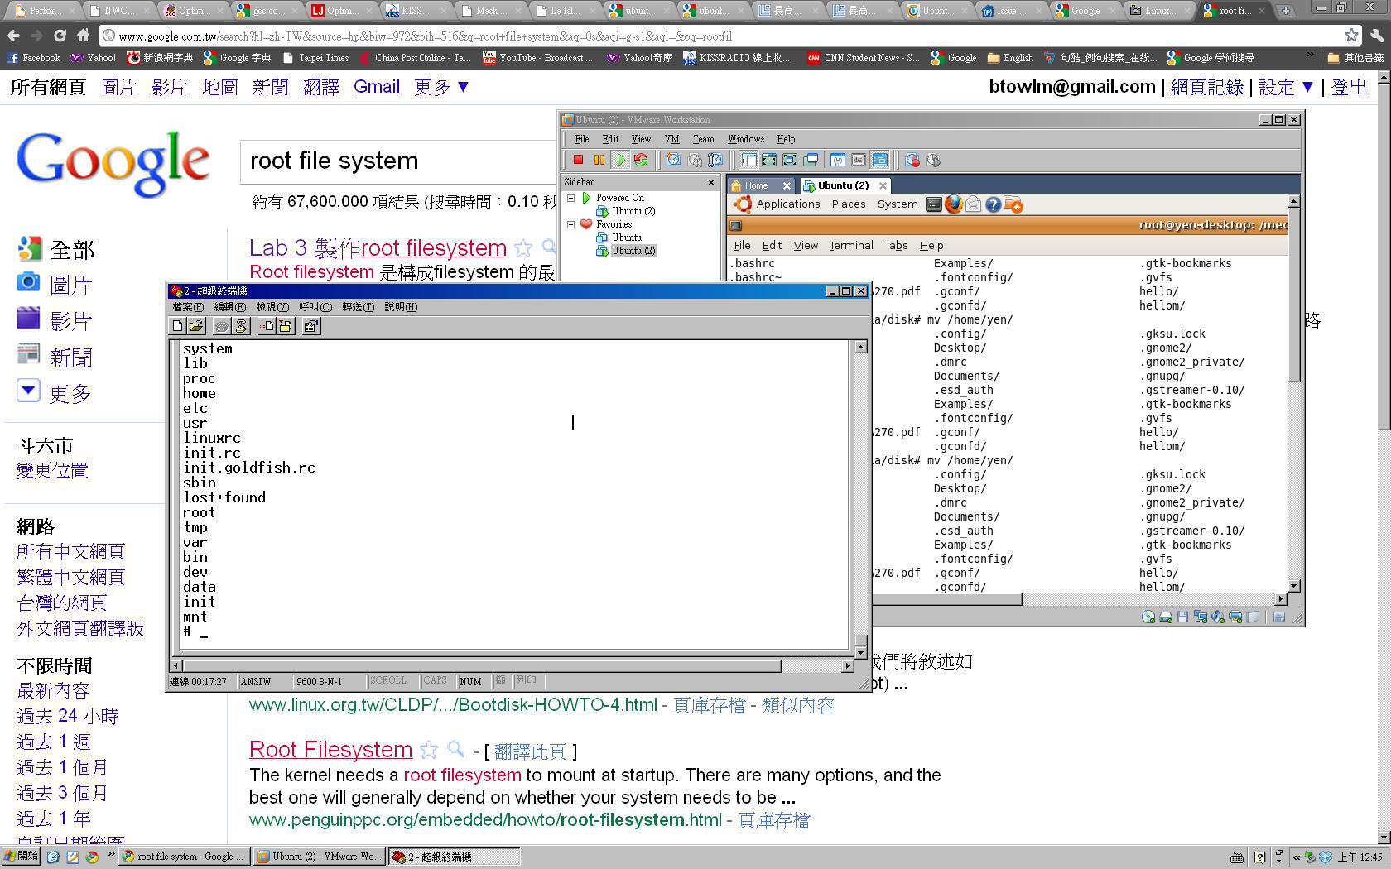Open VMware Team menu
The width and height of the screenshot is (1391, 869).
(x=703, y=139)
